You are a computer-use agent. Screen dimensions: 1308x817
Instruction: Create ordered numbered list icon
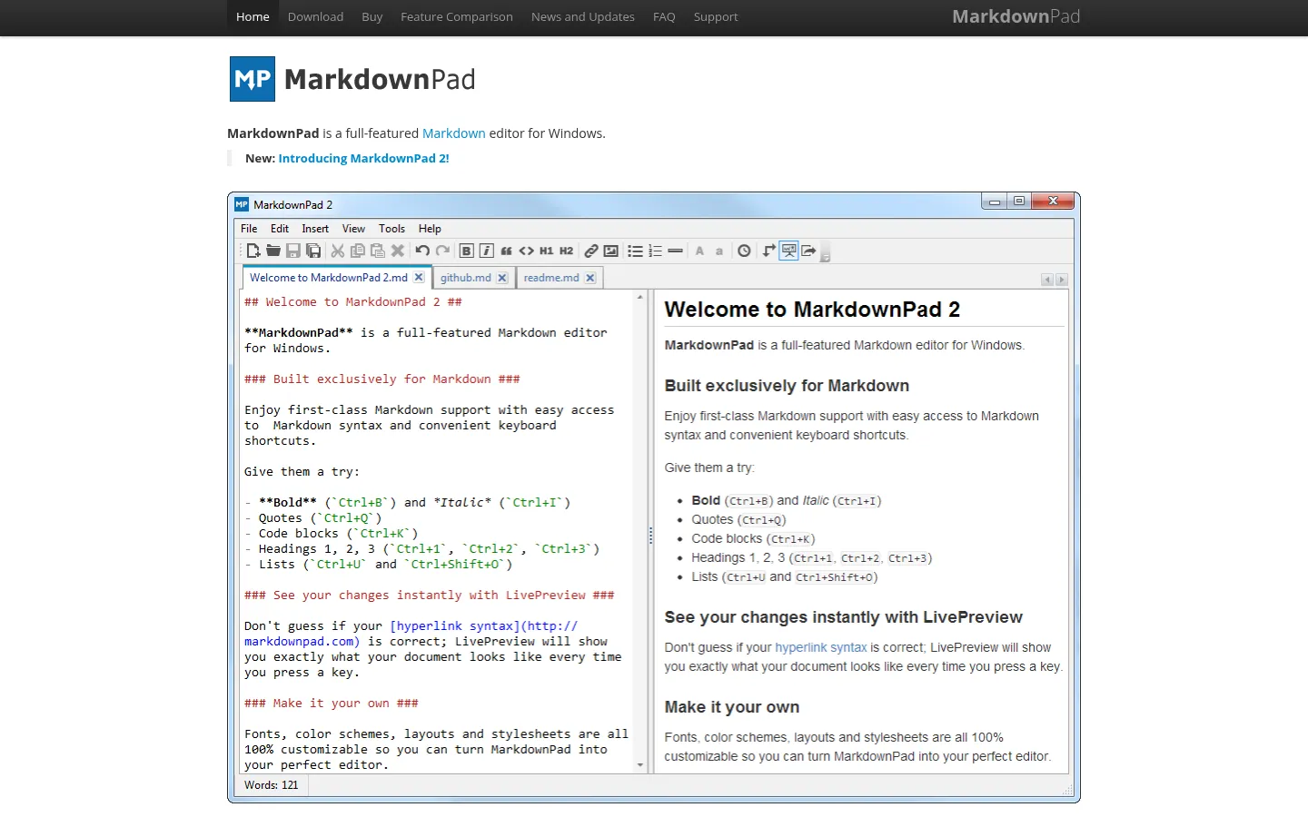pyautogui.click(x=656, y=251)
